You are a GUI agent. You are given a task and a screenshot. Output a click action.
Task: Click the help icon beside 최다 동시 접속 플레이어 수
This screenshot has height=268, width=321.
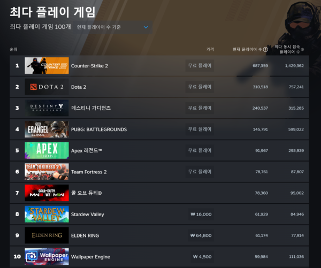click(302, 49)
